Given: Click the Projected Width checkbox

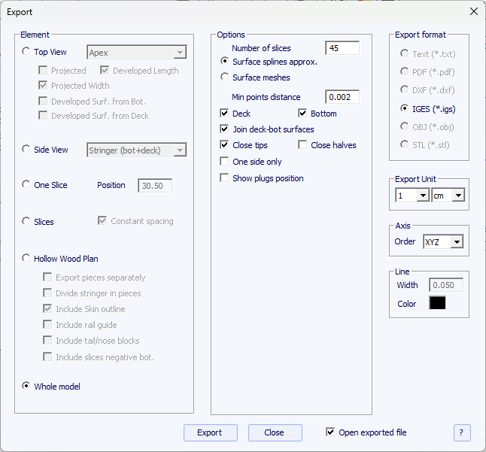Looking at the screenshot, I should 43,85.
